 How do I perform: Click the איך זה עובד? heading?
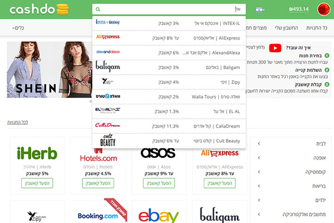pos(298,47)
